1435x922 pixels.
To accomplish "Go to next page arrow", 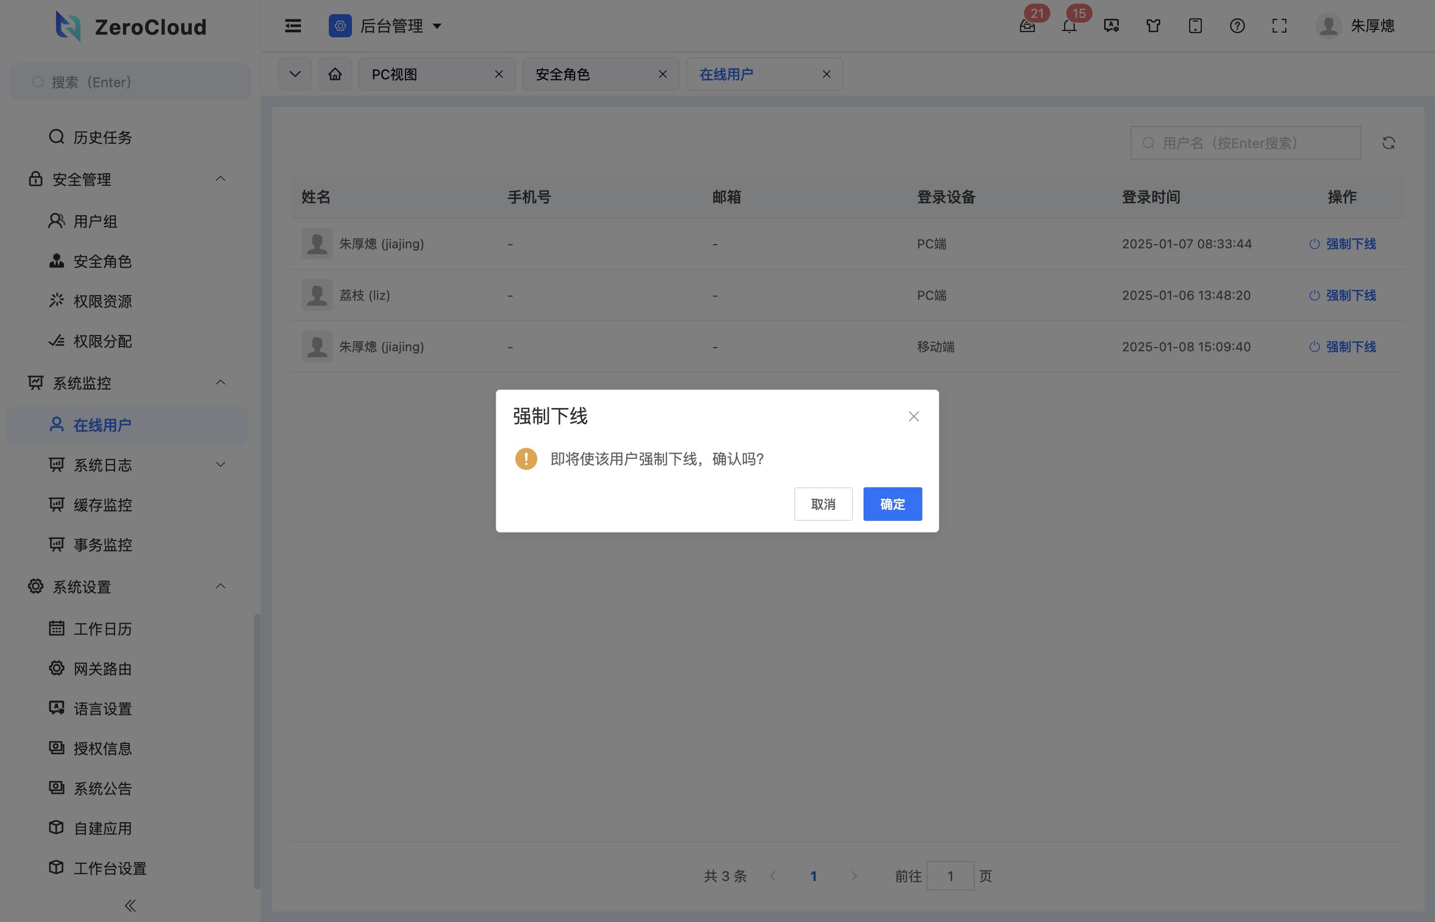I will [854, 876].
